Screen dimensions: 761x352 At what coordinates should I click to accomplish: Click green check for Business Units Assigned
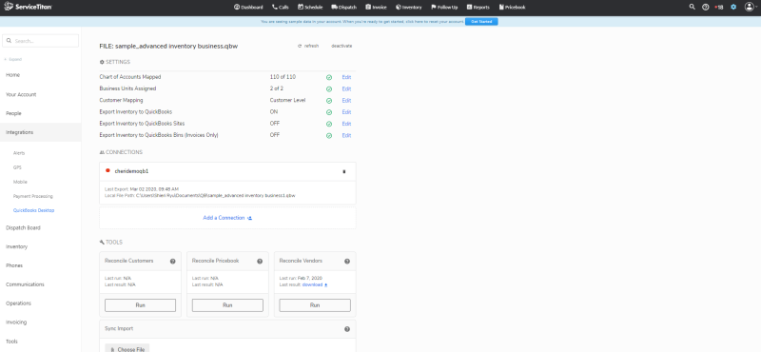pyautogui.click(x=329, y=88)
